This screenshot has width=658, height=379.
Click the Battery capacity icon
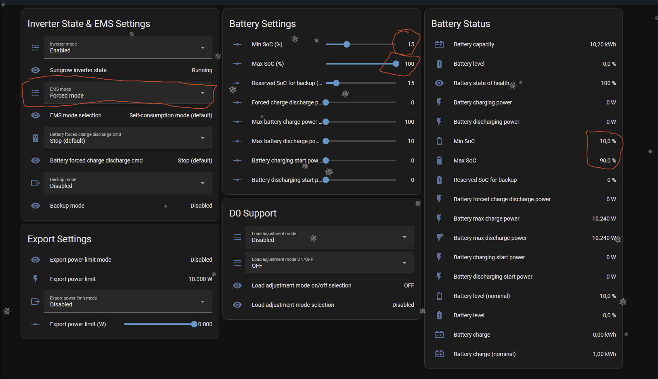click(439, 44)
